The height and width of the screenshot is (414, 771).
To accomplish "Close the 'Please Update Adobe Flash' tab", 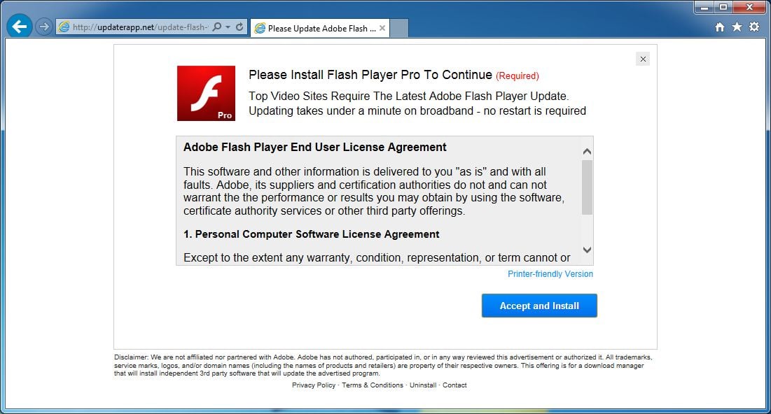I will (x=382, y=29).
